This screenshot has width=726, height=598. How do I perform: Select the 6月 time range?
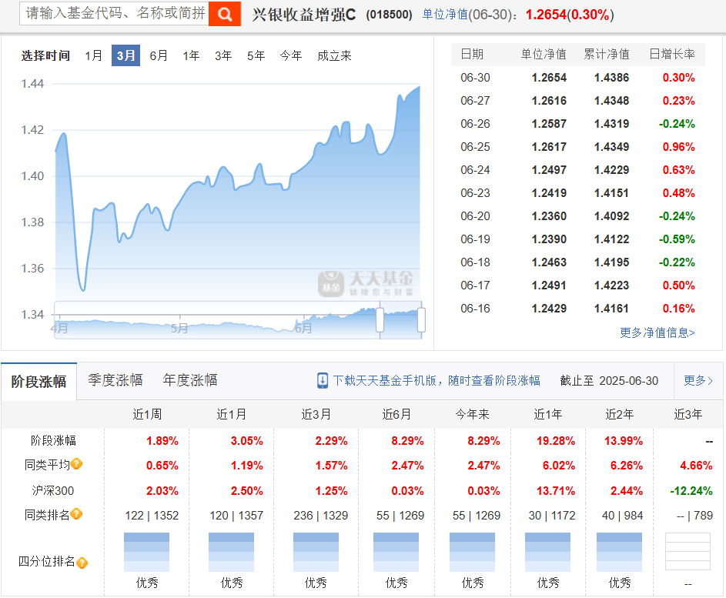point(159,55)
